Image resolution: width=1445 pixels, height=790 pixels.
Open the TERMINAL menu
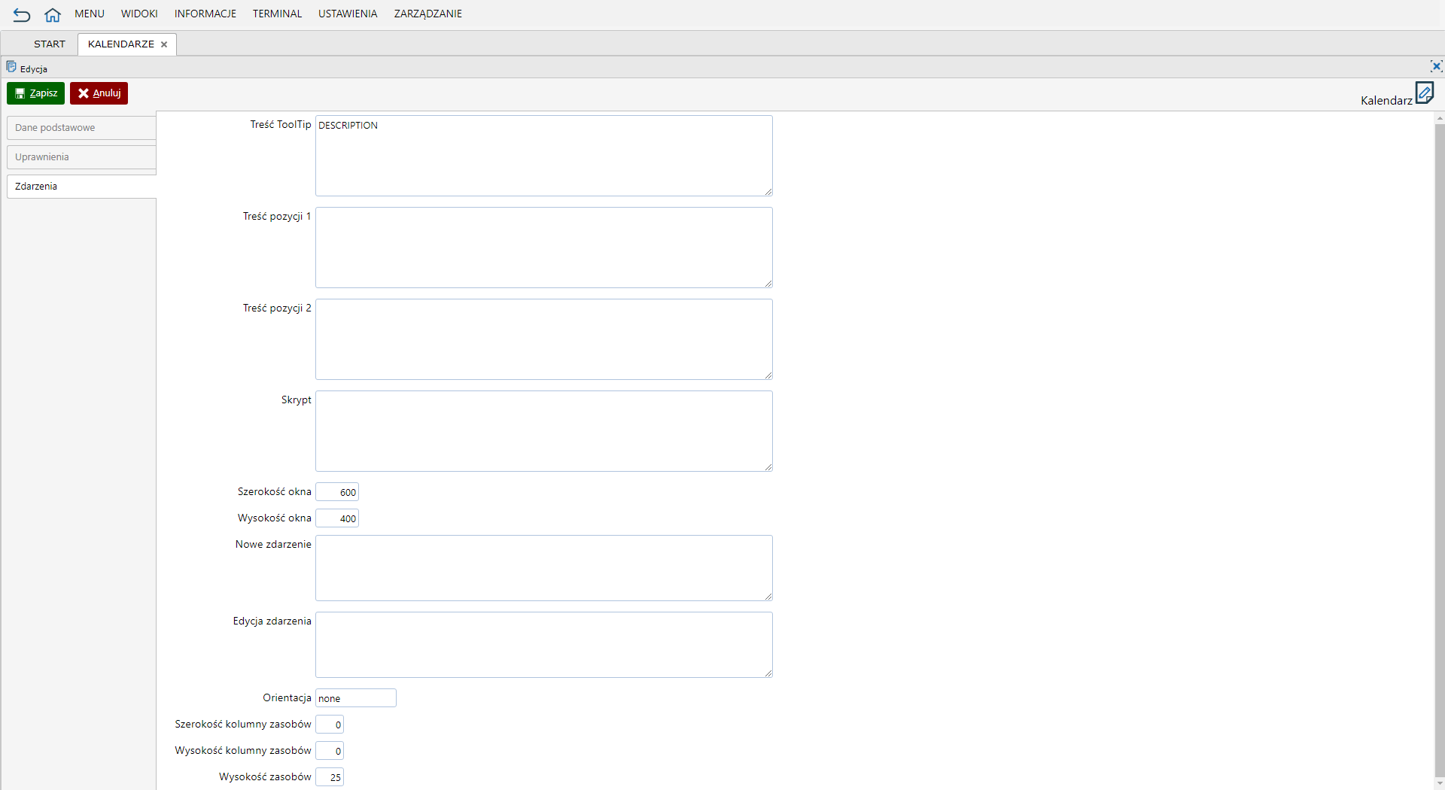277,14
